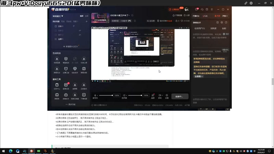Click the 分享 share button
Viewport: 274px width, 154px height.
[x=187, y=15]
